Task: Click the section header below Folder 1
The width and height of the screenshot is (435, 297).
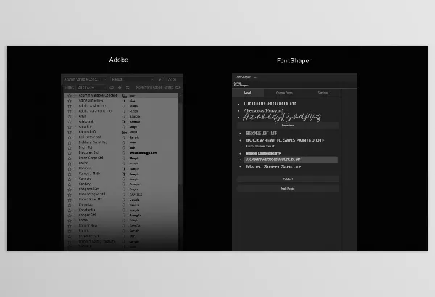Action: 288,189
